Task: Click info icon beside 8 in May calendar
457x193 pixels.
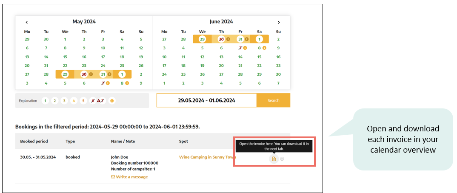Action: point(127,83)
